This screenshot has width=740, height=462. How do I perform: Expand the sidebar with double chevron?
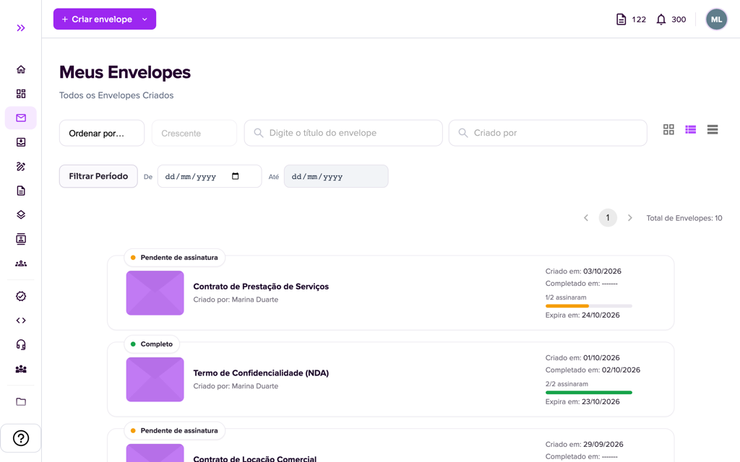[x=21, y=28]
